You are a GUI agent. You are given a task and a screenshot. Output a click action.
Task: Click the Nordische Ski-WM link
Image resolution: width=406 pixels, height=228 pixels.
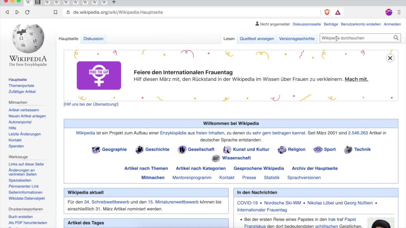coord(283,203)
